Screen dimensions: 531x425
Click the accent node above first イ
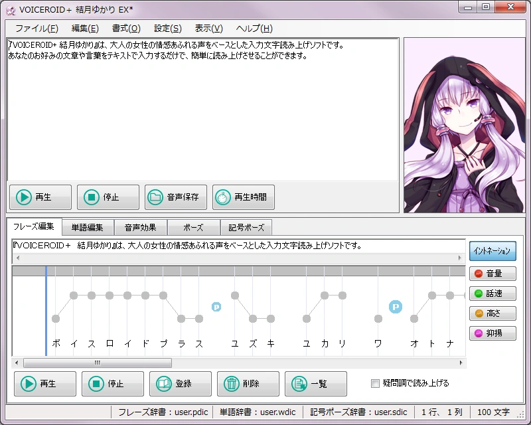point(74,296)
